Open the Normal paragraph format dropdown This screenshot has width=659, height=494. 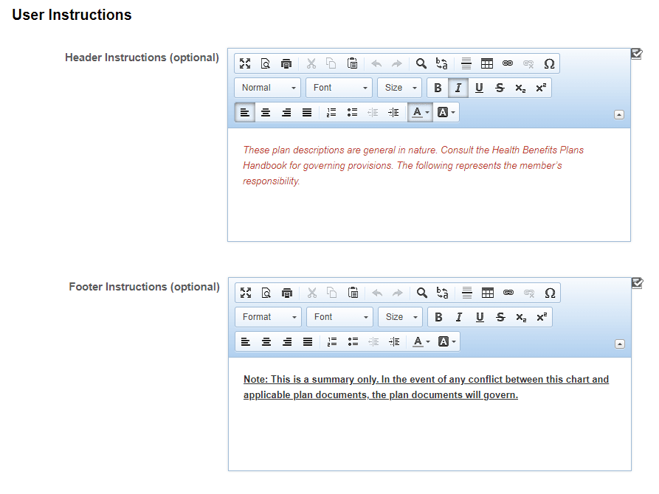[267, 87]
